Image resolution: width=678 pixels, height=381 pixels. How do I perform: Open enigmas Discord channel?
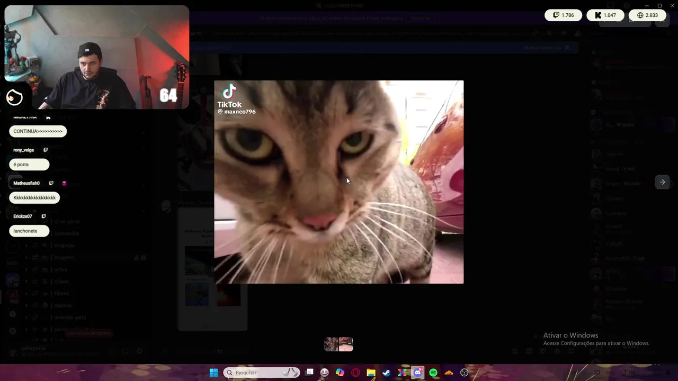click(64, 246)
